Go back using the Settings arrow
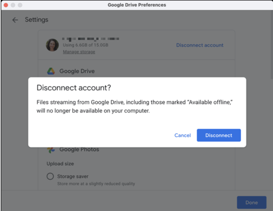 pos(15,20)
